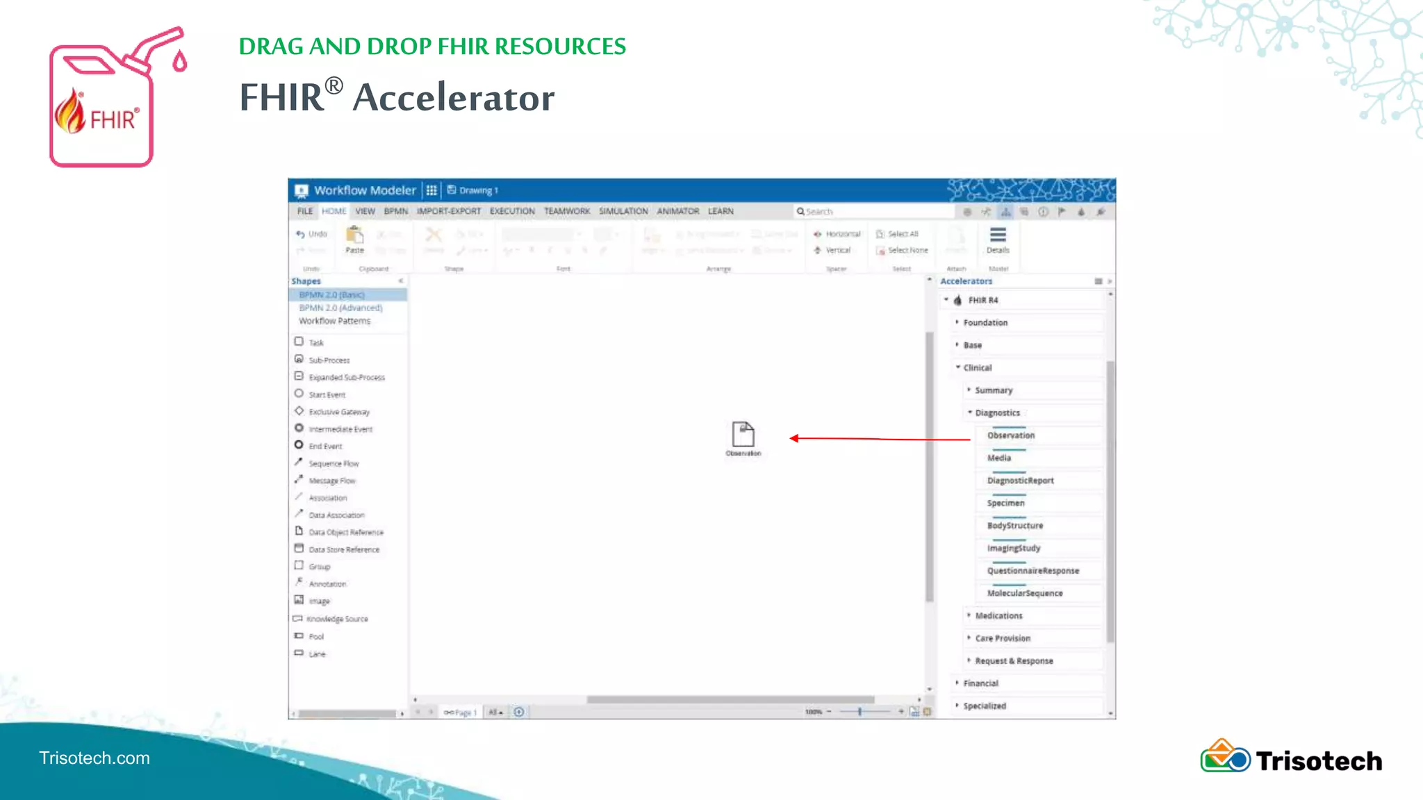The height and width of the screenshot is (800, 1423).
Task: Collapse the Shapes panel
Action: click(x=401, y=281)
